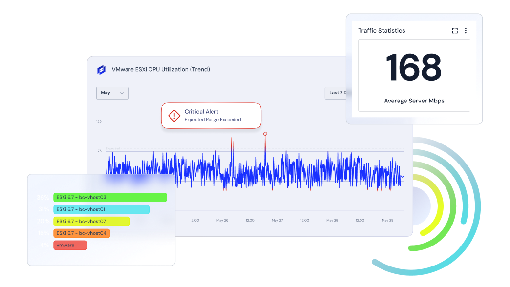Viewport: 510px width, 287px height.
Task: Select the red vmware bar
Action: [x=70, y=245]
